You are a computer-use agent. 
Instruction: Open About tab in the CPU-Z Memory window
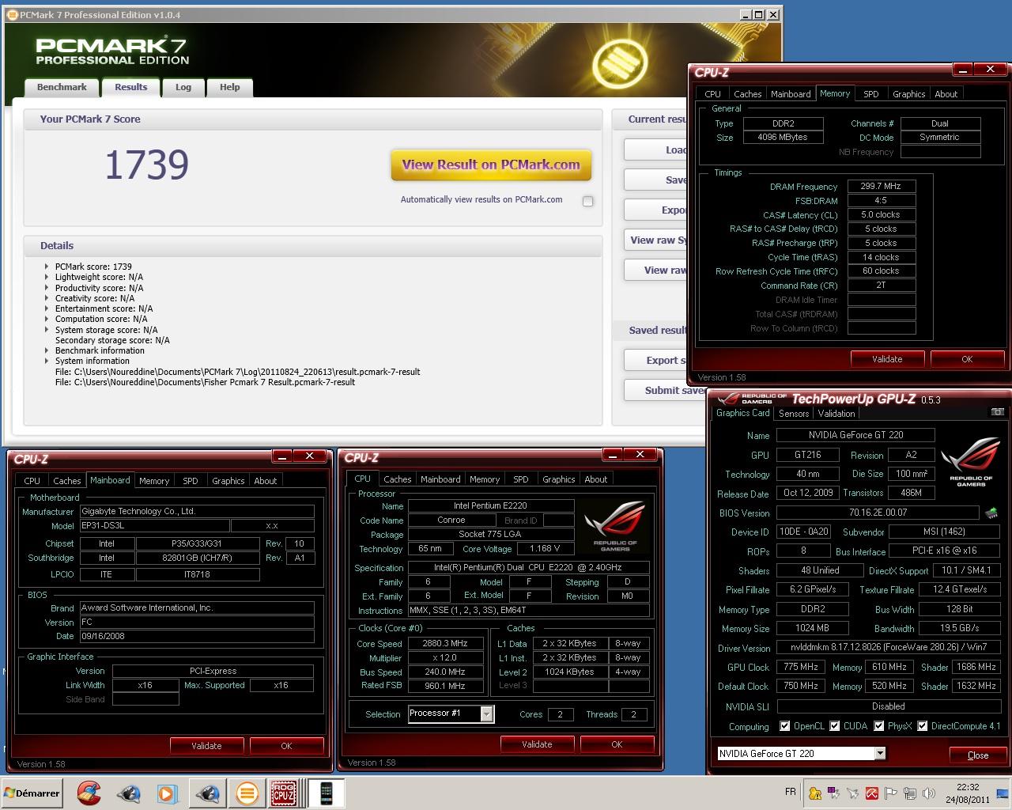pyautogui.click(x=946, y=94)
